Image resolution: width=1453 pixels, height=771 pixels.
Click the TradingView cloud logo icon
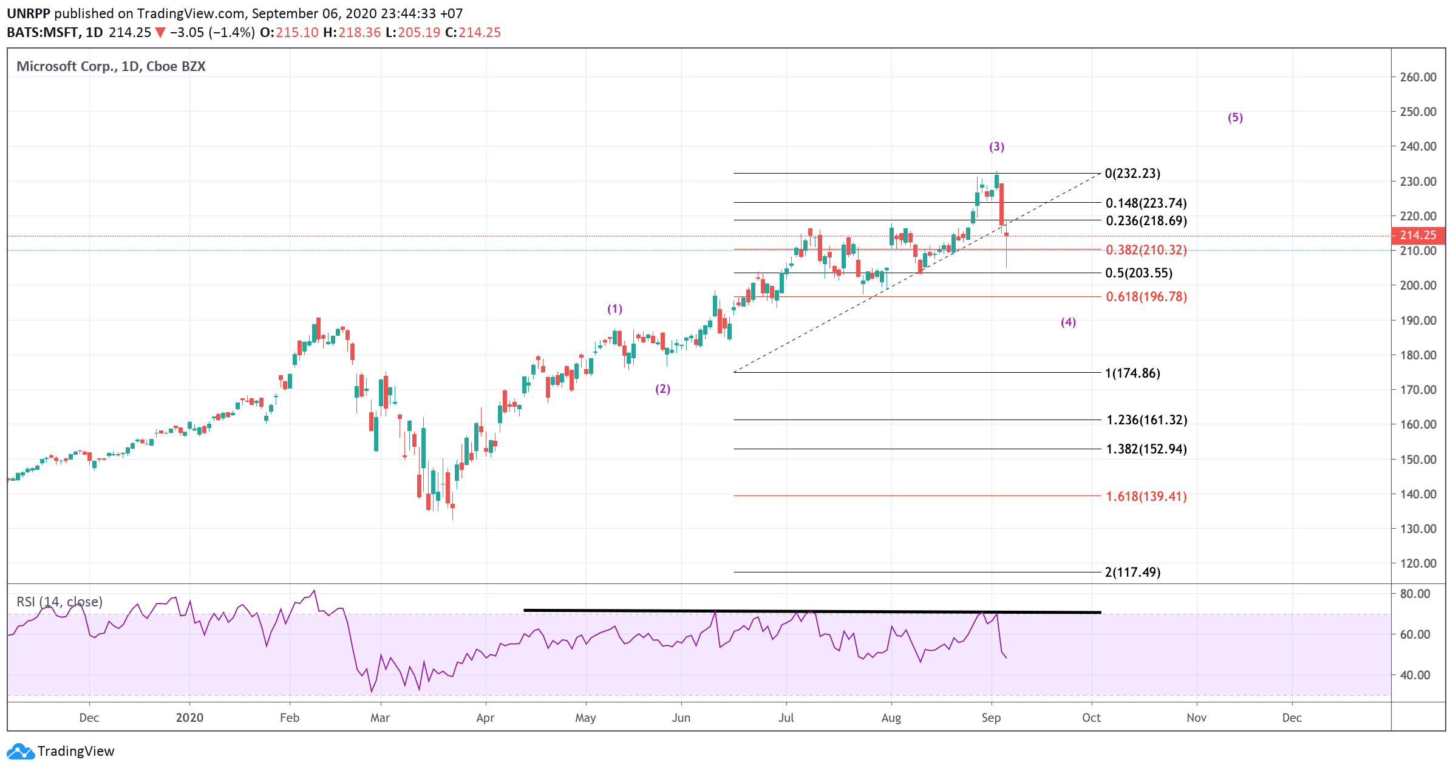coord(21,752)
